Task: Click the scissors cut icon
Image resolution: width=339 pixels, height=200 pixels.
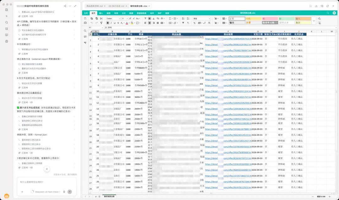Action: 101,19
